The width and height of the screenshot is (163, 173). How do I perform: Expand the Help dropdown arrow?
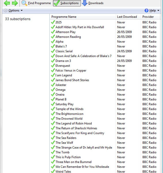158,10
